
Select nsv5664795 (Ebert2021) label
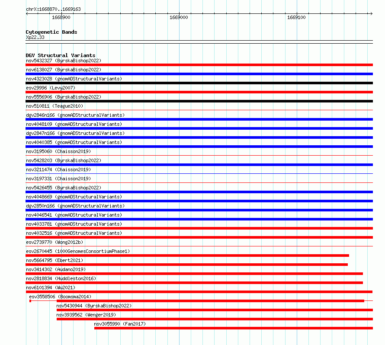pos(55,260)
